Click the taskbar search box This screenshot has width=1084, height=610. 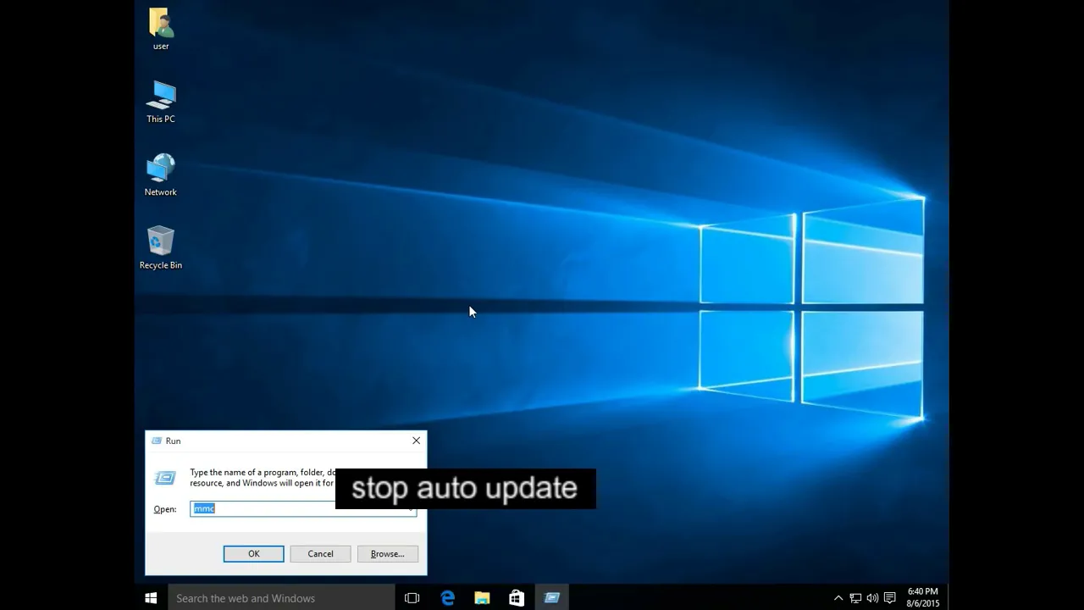click(281, 598)
